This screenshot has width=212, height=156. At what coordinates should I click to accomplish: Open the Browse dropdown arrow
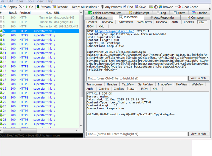click(176, 7)
